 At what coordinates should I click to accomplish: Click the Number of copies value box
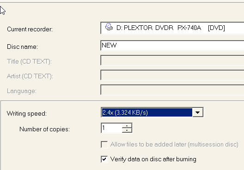click(x=111, y=128)
